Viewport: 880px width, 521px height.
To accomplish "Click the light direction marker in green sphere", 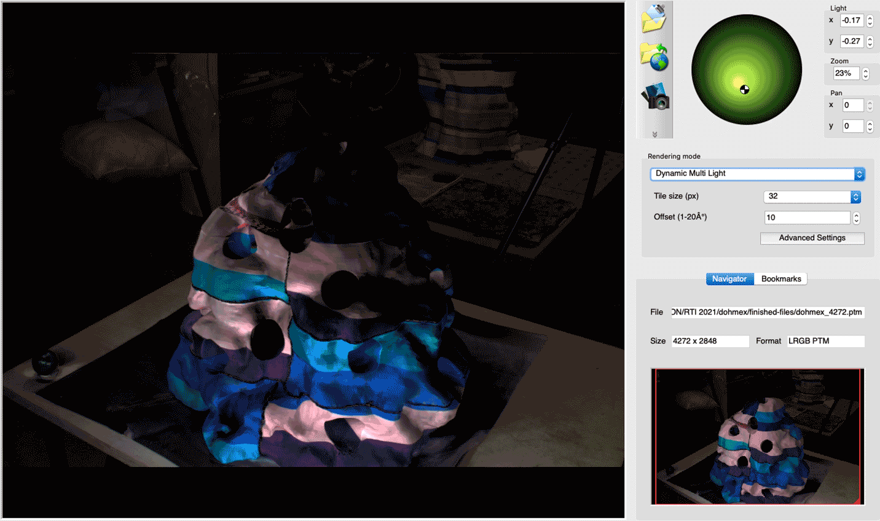I will (744, 90).
